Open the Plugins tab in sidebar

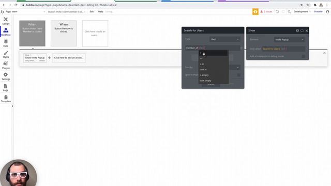6,65
